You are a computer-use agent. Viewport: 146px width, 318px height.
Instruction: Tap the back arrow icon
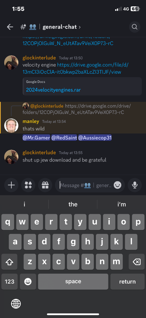(x=10, y=27)
